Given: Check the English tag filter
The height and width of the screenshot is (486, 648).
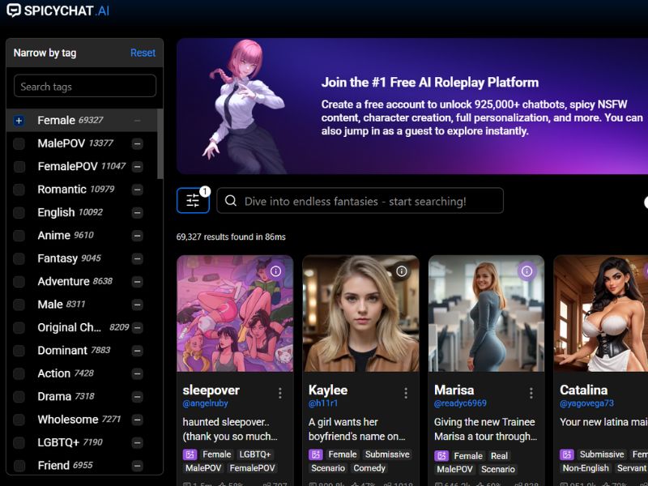Looking at the screenshot, I should [19, 213].
